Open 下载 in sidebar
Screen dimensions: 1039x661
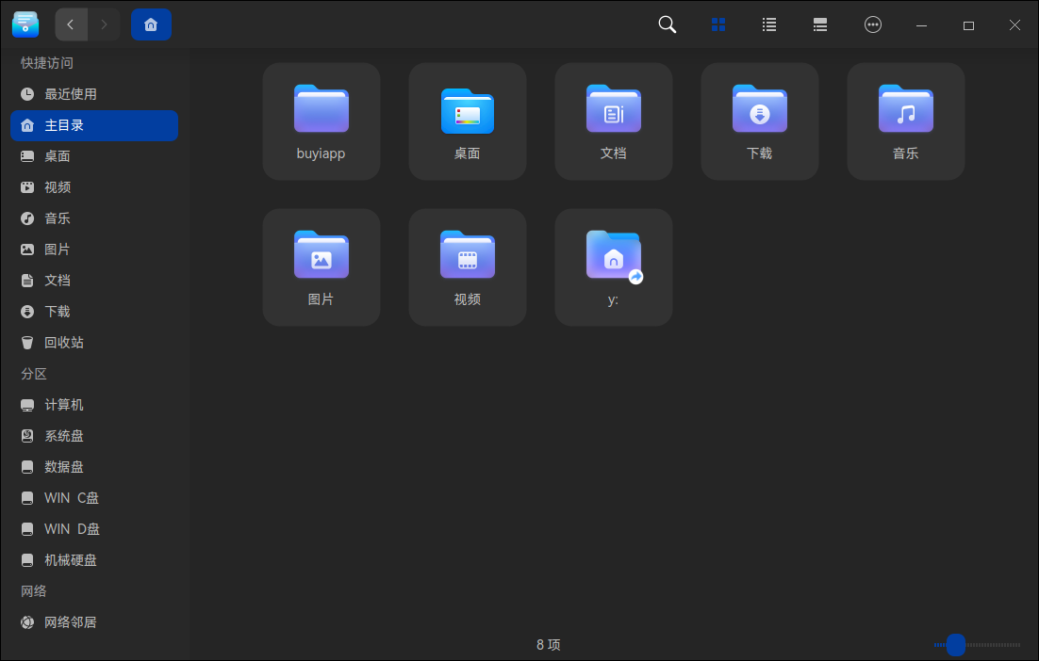(94, 312)
